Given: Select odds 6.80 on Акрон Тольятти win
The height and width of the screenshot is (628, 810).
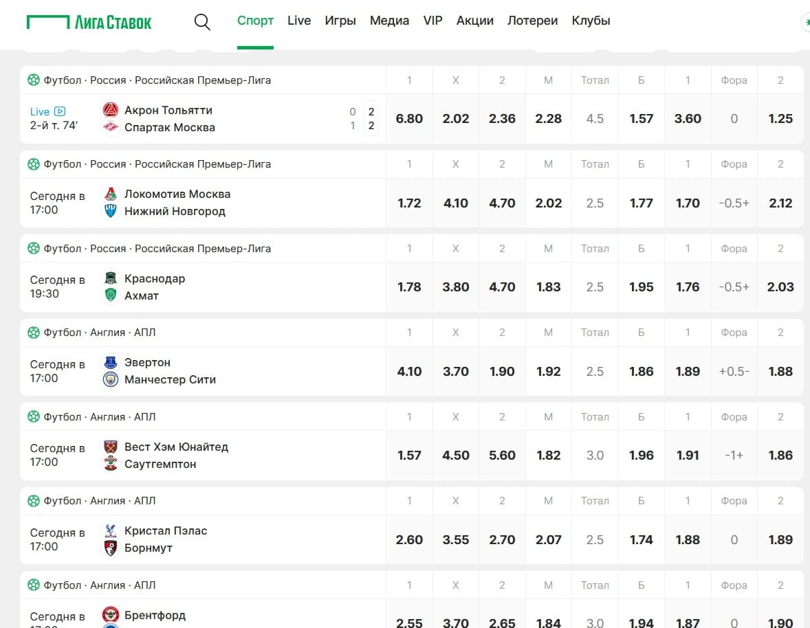Looking at the screenshot, I should tap(409, 119).
